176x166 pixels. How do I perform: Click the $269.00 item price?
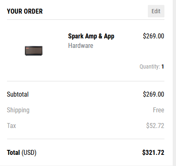point(154,36)
